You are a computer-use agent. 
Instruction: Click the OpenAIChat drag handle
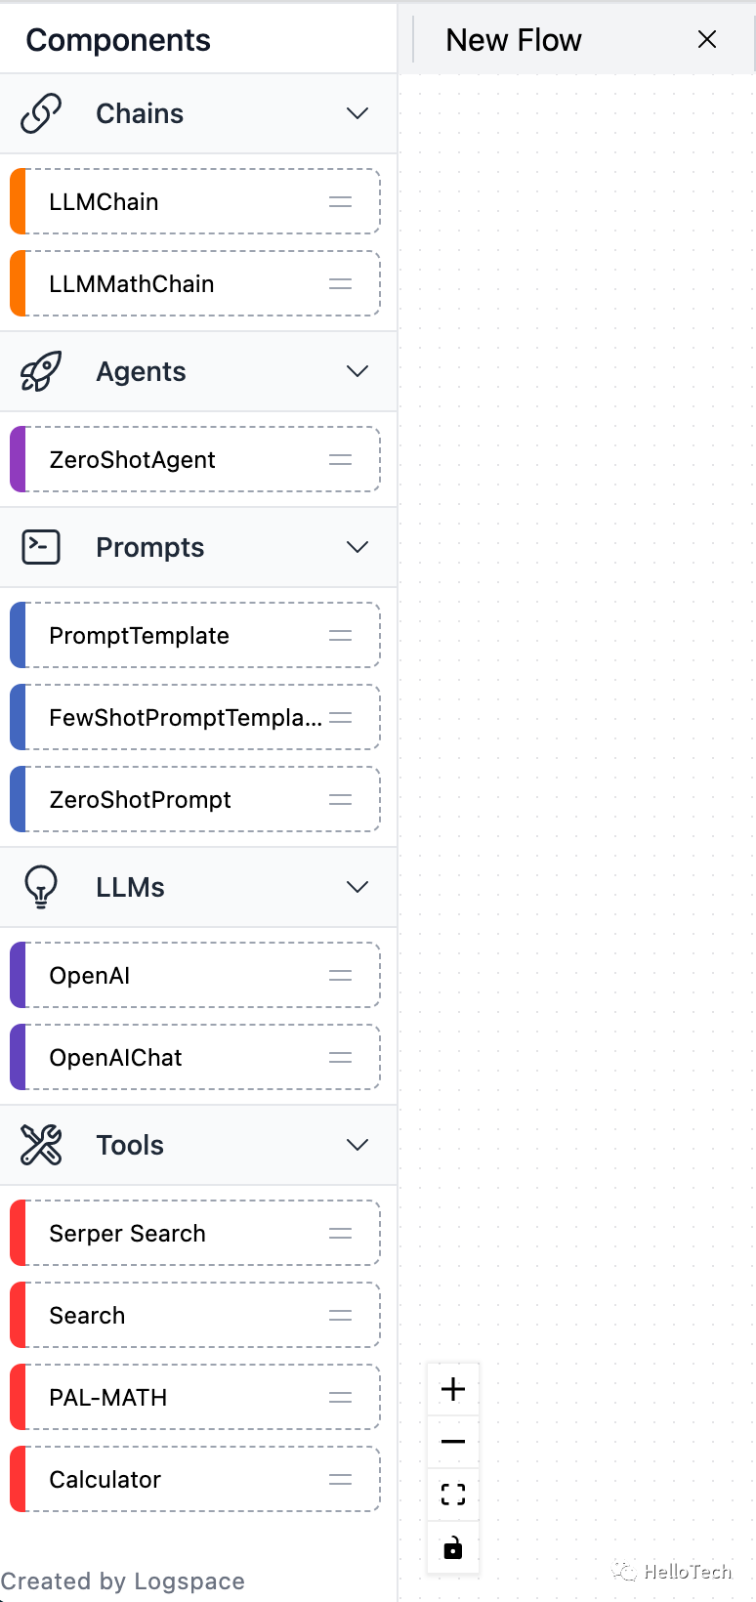340,1058
